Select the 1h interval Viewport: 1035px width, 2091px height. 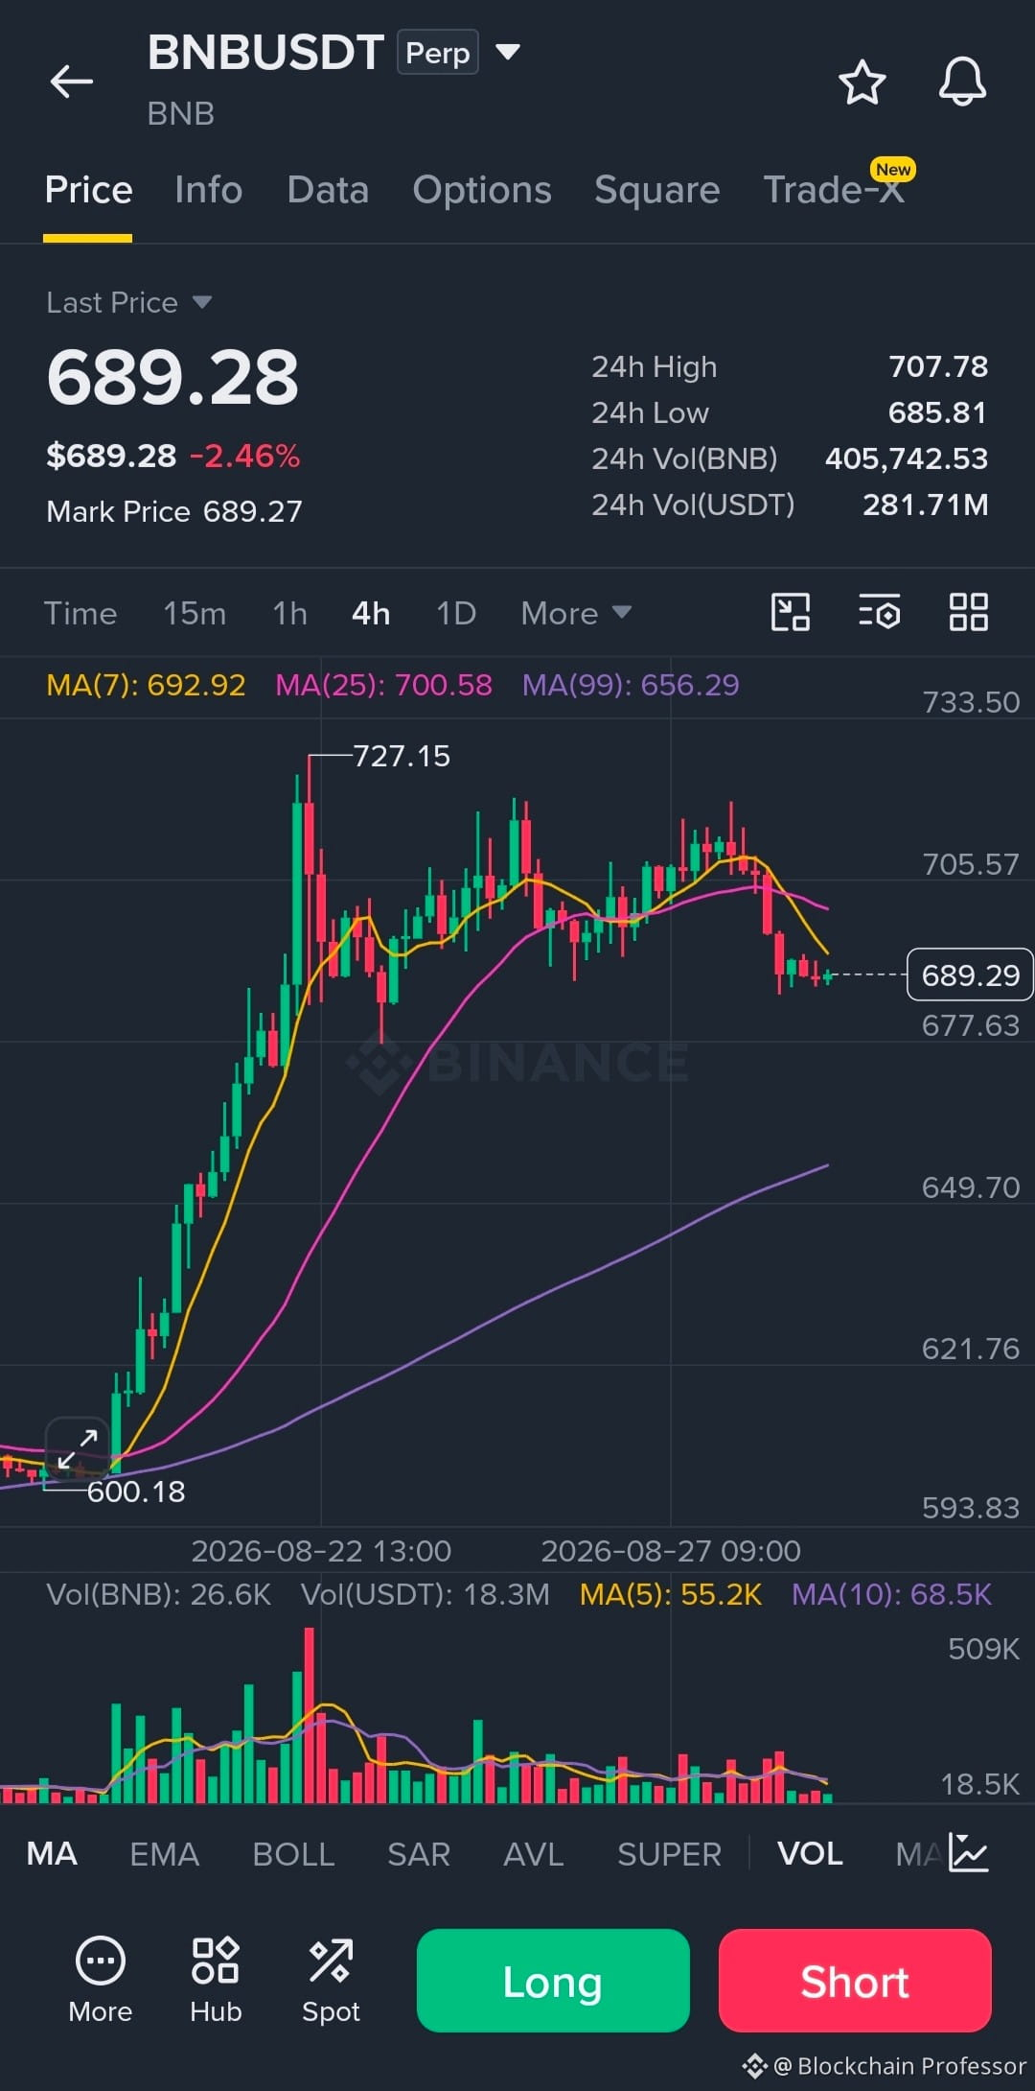[x=289, y=613]
